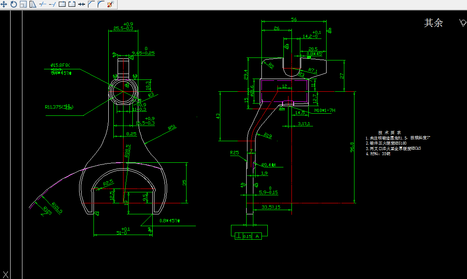The image size is (467, 279).
Task: Select the M10*1-7H thread callout
Action: [324, 110]
